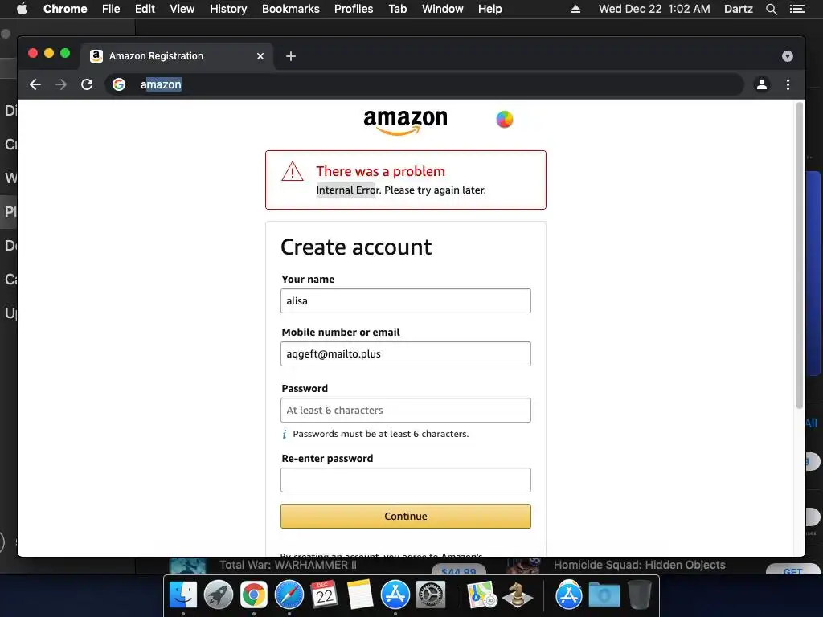Open App Store icon left of System Preferences

point(395,595)
